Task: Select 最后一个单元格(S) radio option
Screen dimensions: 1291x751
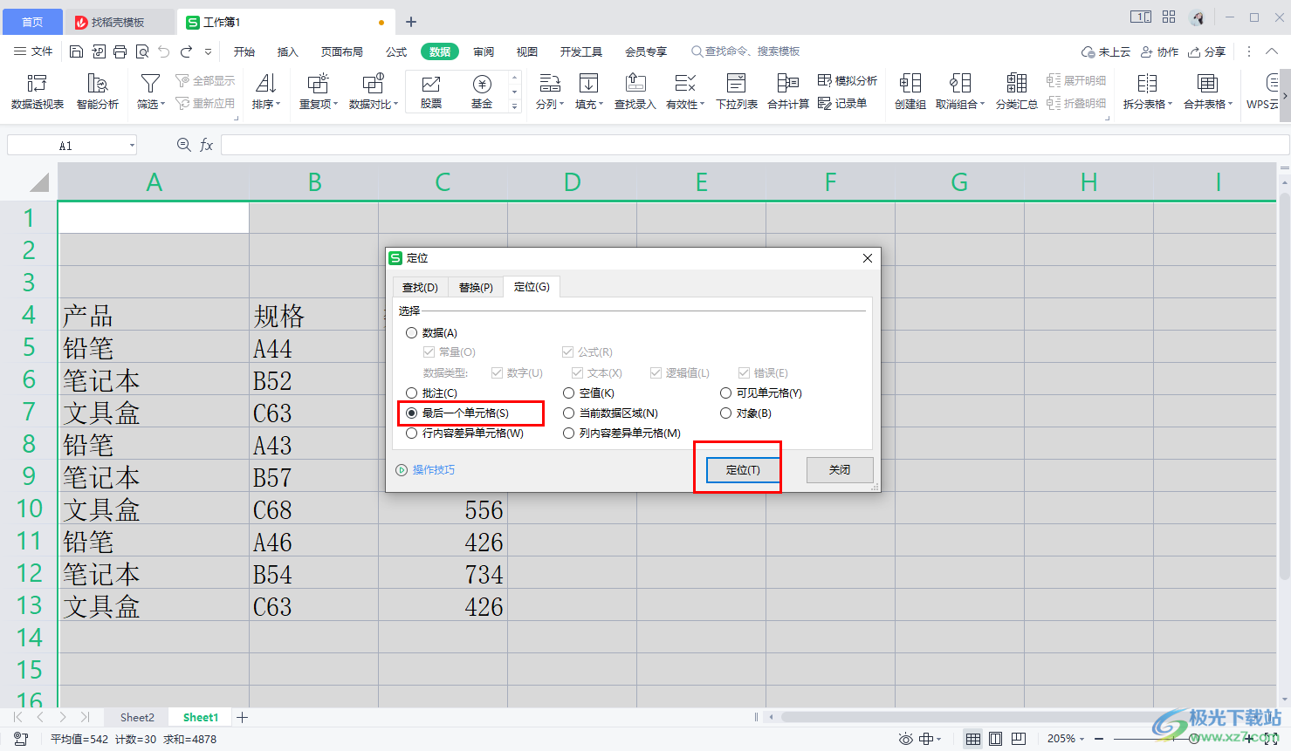Action: coord(457,413)
